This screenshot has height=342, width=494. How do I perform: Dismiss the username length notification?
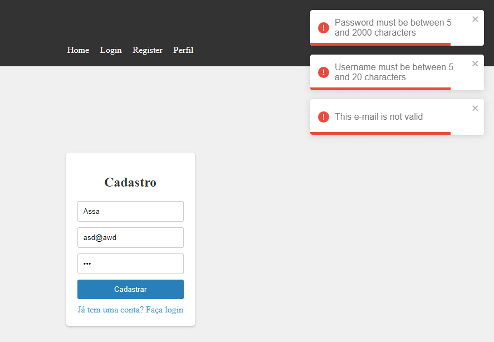[x=475, y=63]
